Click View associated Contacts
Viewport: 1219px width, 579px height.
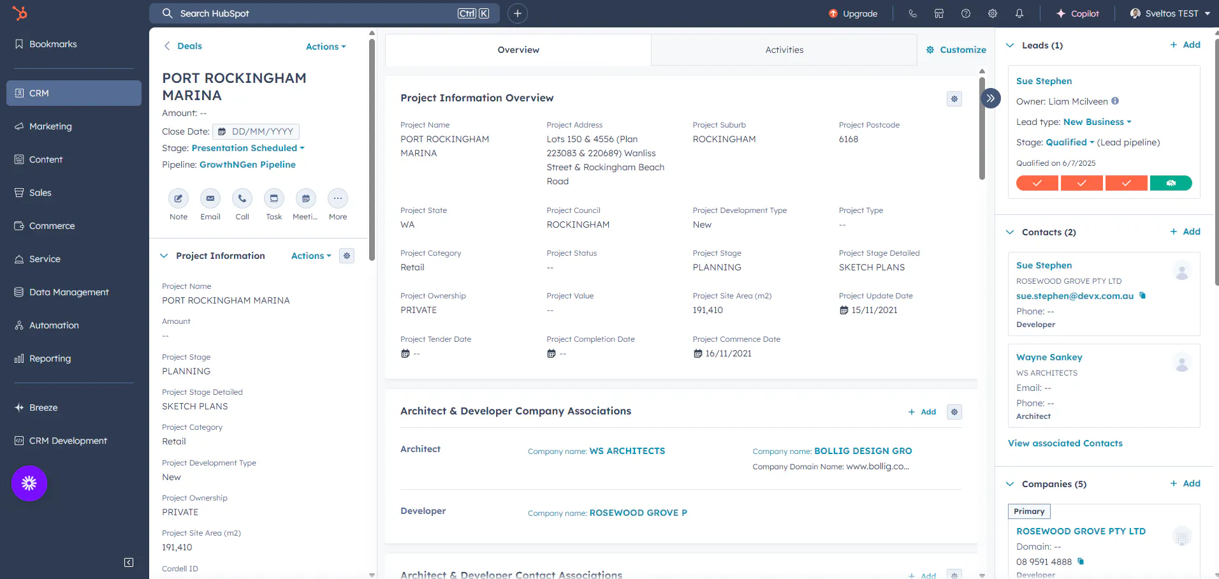pyautogui.click(x=1065, y=443)
